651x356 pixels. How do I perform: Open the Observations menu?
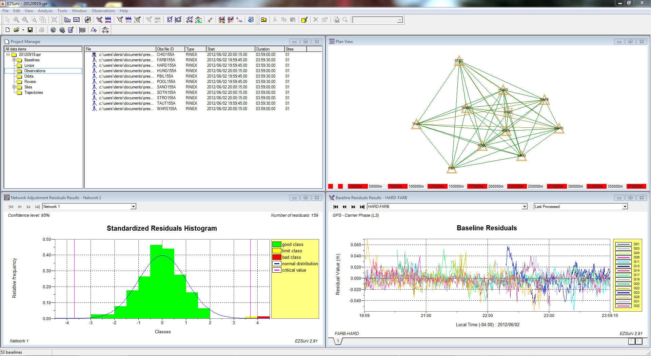(103, 11)
